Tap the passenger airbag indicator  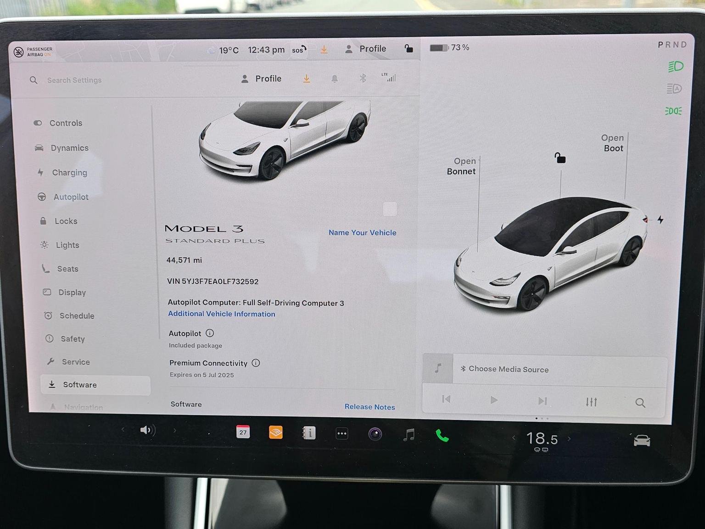click(33, 51)
